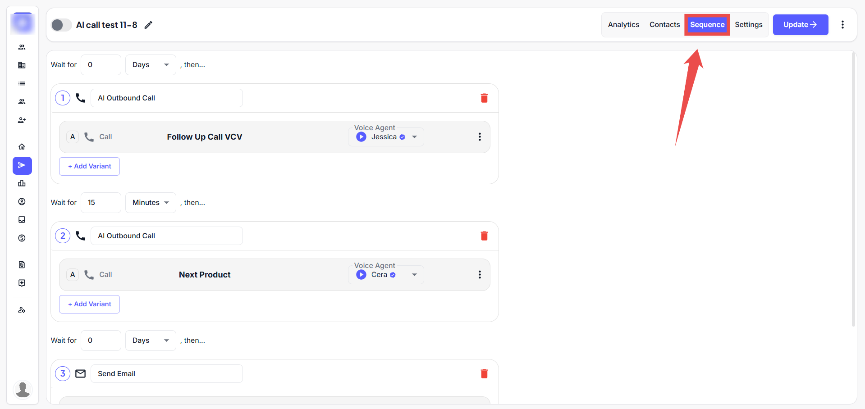Toggle the AI call test 11-8 campaign switch
The image size is (865, 409).
(61, 25)
